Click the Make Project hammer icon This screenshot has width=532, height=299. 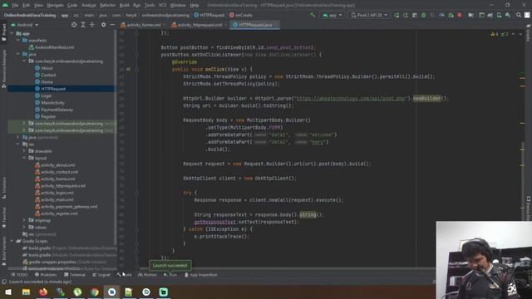pyautogui.click(x=313, y=15)
